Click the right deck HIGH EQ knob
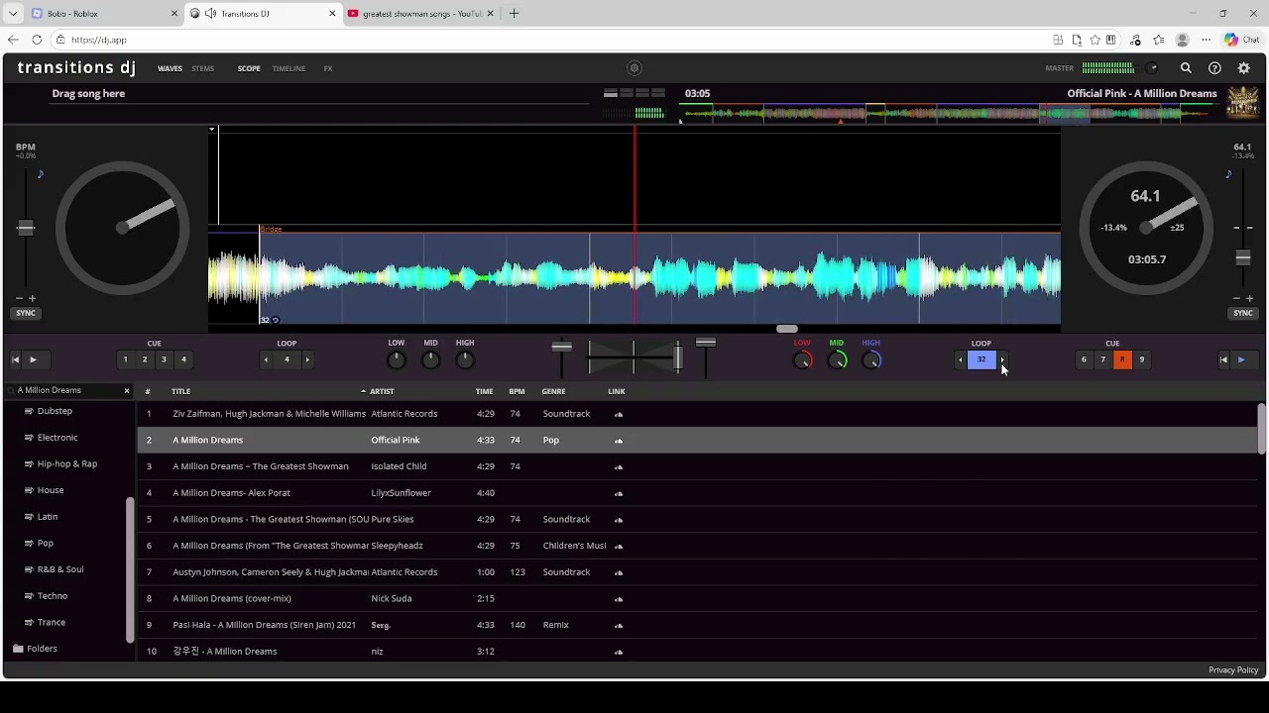Viewport: 1269px width, 713px height. click(x=871, y=360)
